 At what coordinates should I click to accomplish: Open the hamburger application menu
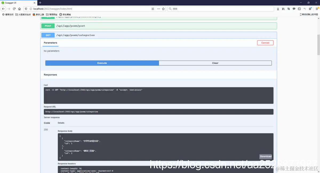(317, 9)
